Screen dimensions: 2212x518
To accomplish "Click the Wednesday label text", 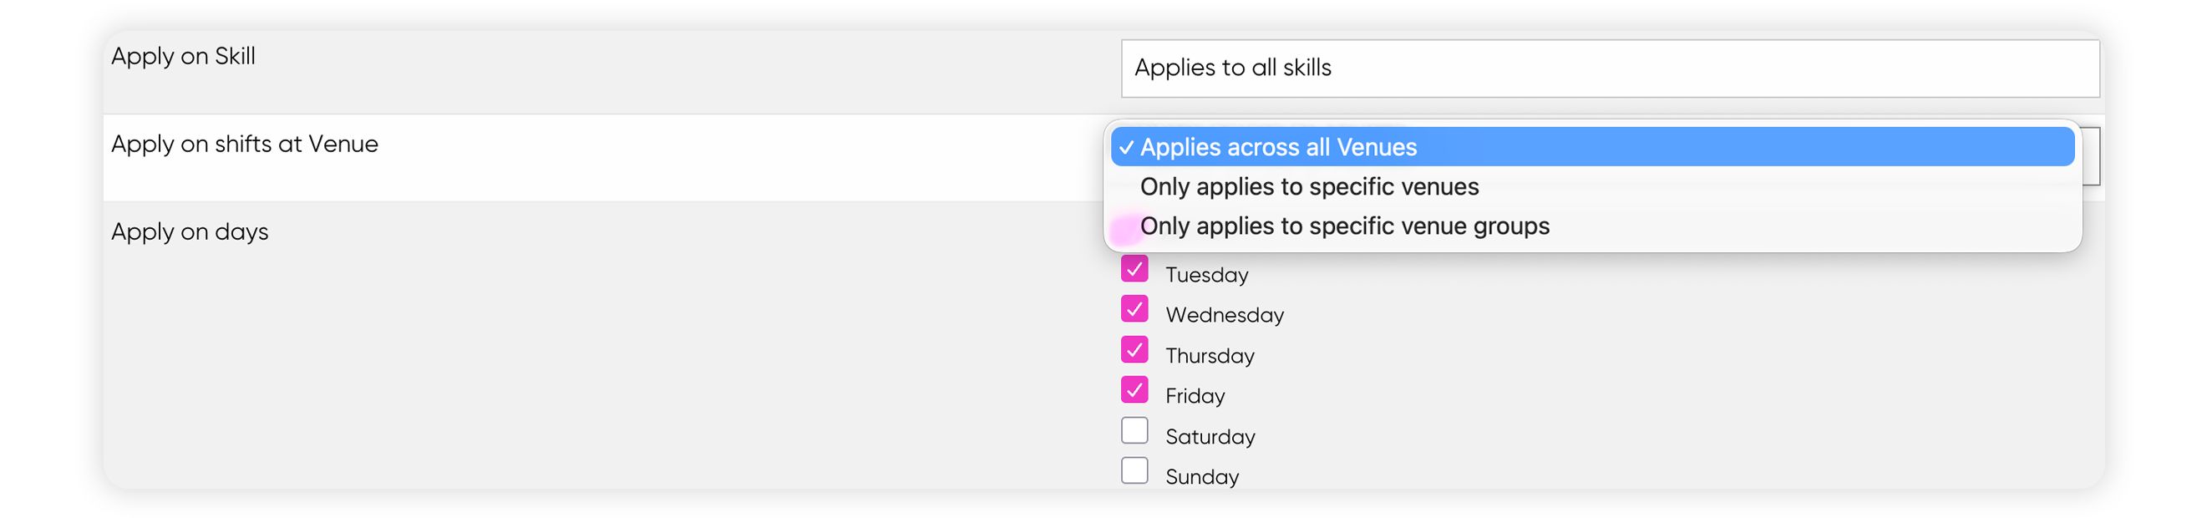I will coord(1224,315).
